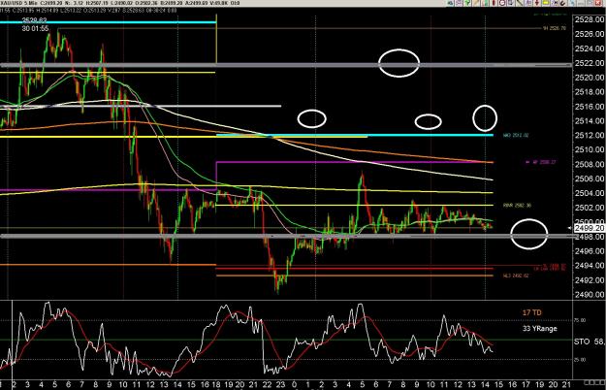Click the red line label near 2494
This screenshot has width=606, height=390.
(551, 267)
